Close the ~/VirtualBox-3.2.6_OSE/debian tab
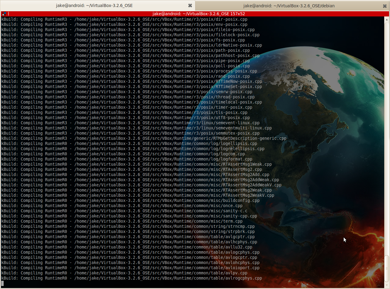 (x=385, y=5)
